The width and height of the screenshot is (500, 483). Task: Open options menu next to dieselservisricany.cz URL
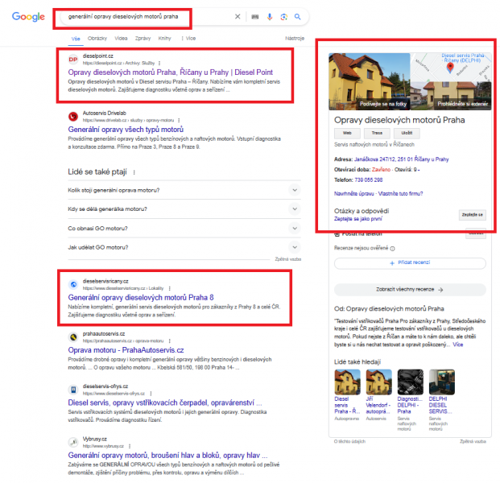[170, 288]
